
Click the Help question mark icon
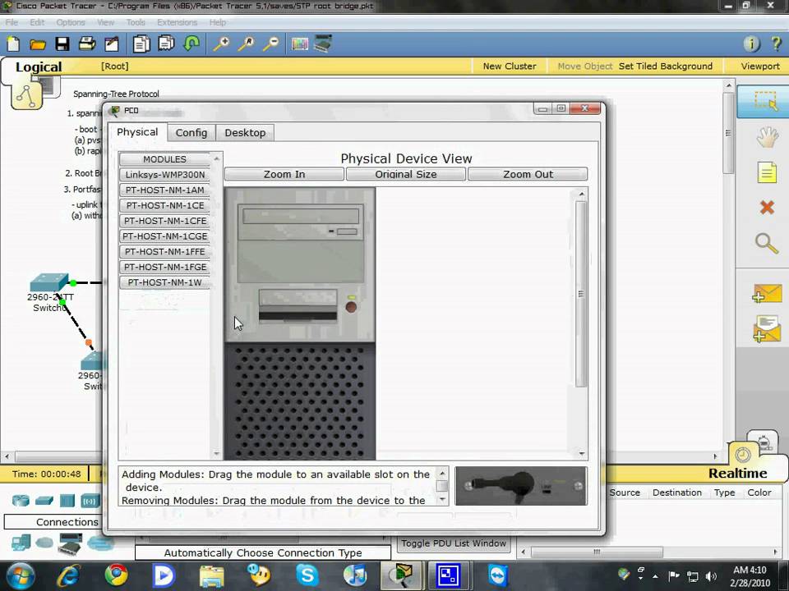coord(777,44)
